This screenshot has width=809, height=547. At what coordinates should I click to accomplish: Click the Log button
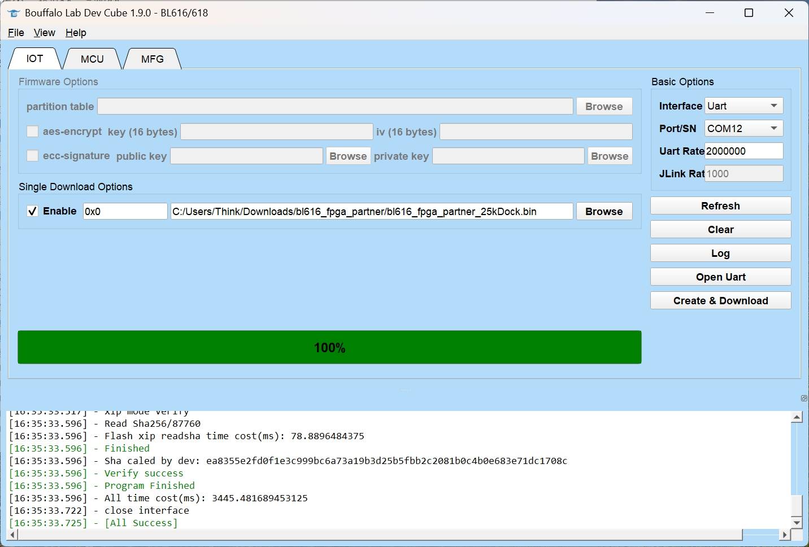(720, 253)
